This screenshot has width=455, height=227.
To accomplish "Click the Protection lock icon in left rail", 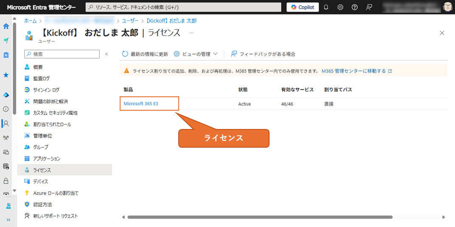I will point(6,181).
